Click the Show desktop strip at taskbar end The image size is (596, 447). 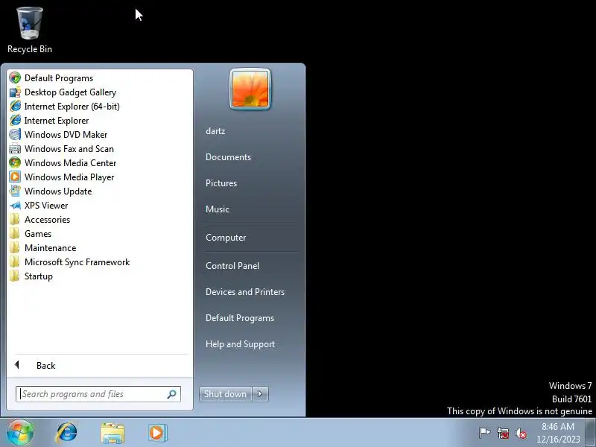point(591,432)
